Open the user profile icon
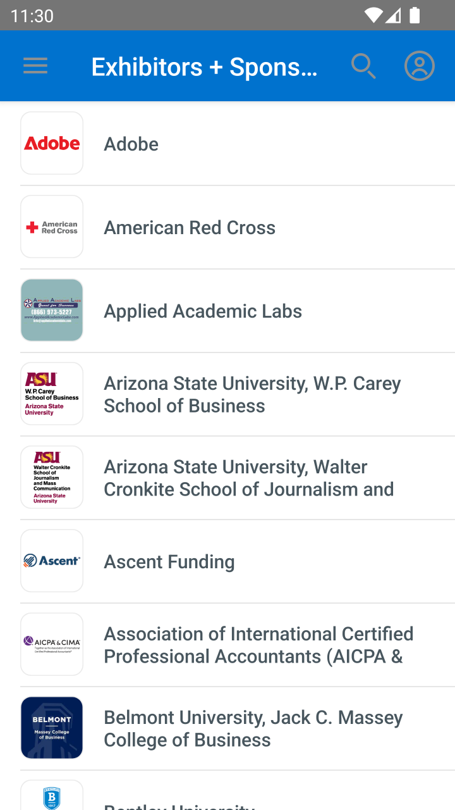Image resolution: width=455 pixels, height=810 pixels. (x=420, y=66)
